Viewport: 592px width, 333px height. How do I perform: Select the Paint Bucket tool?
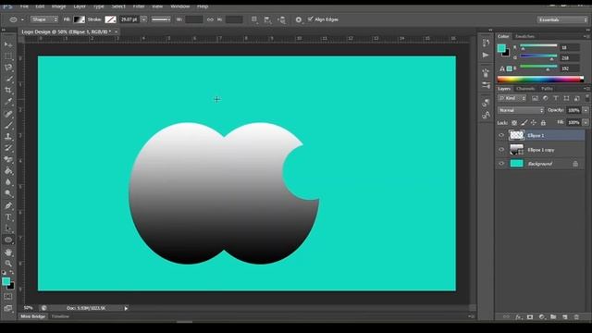point(8,170)
